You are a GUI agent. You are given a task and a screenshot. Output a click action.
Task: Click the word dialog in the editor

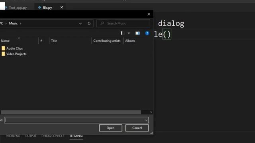[x=171, y=23]
